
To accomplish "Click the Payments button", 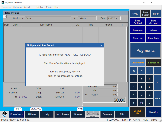I will point(146,50).
